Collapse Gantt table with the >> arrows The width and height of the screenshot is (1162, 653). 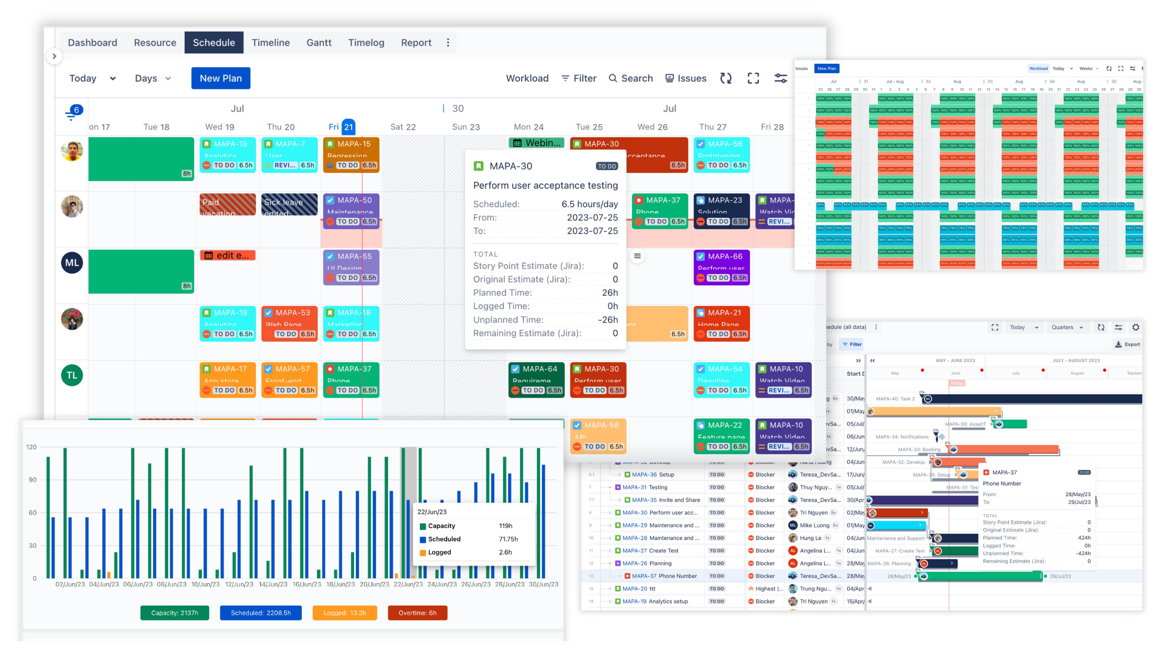(858, 361)
